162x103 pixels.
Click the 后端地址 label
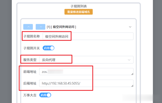tap(30, 83)
